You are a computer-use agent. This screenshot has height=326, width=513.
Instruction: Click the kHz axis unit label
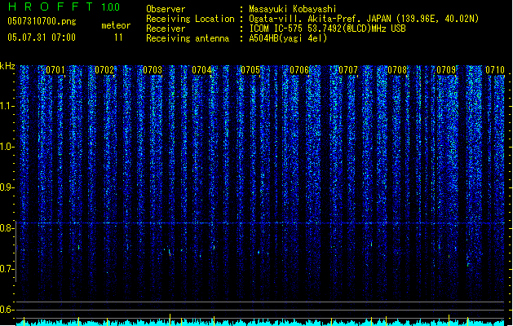coord(7,66)
